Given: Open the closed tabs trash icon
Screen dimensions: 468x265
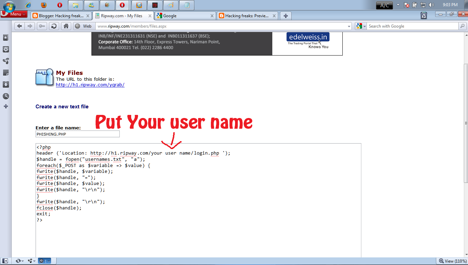Looking at the screenshot, I should point(424,15).
